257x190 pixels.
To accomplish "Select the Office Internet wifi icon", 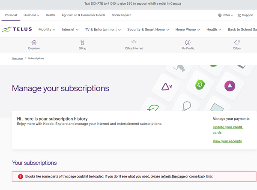I will [134, 42].
